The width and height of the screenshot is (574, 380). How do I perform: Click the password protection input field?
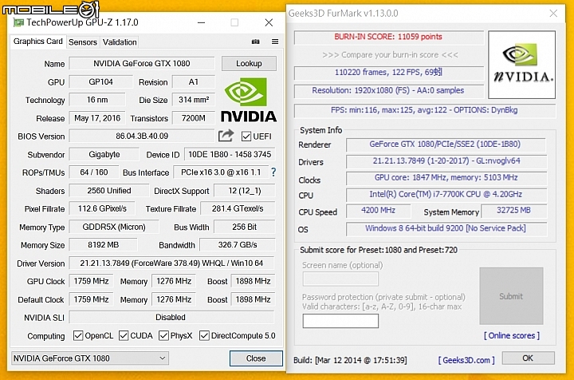tap(340, 321)
